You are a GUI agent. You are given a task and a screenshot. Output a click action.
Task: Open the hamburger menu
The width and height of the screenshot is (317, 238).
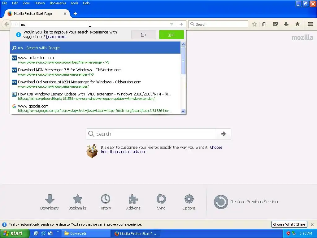coord(310,24)
